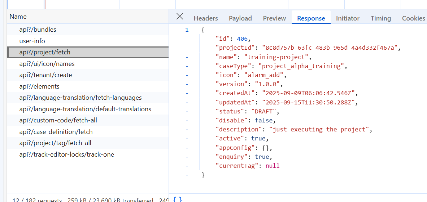The image size is (427, 202).
Task: Select the track-editor-locks/track-one request
Action: click(x=67, y=154)
